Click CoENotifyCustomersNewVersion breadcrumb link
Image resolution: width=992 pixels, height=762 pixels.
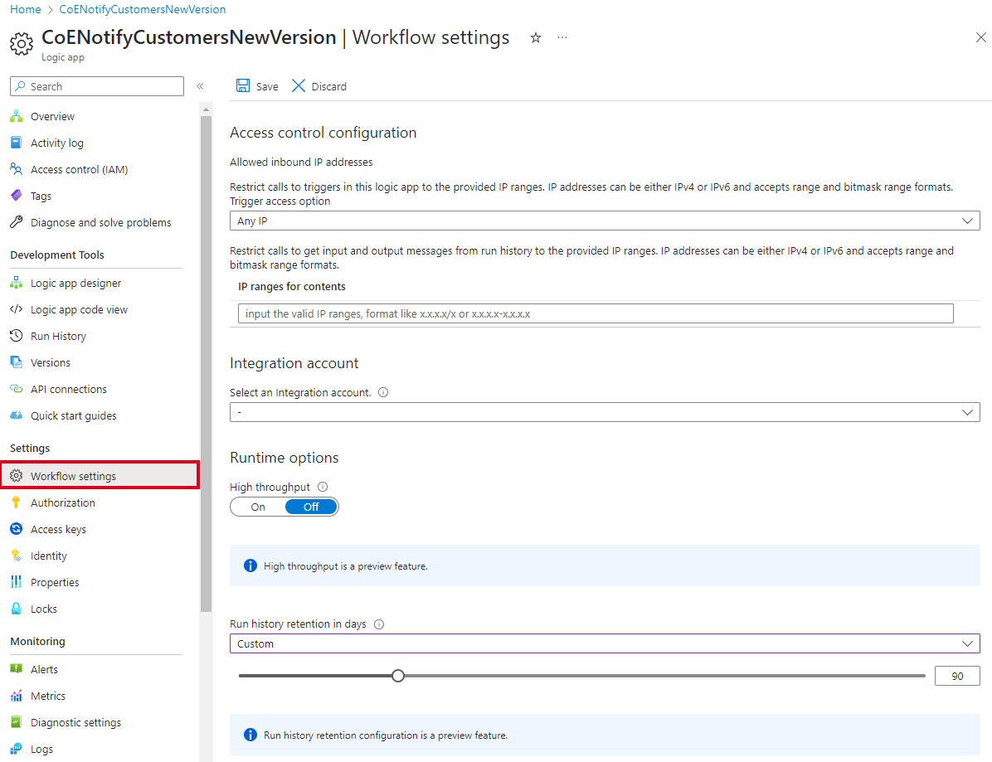pos(143,9)
